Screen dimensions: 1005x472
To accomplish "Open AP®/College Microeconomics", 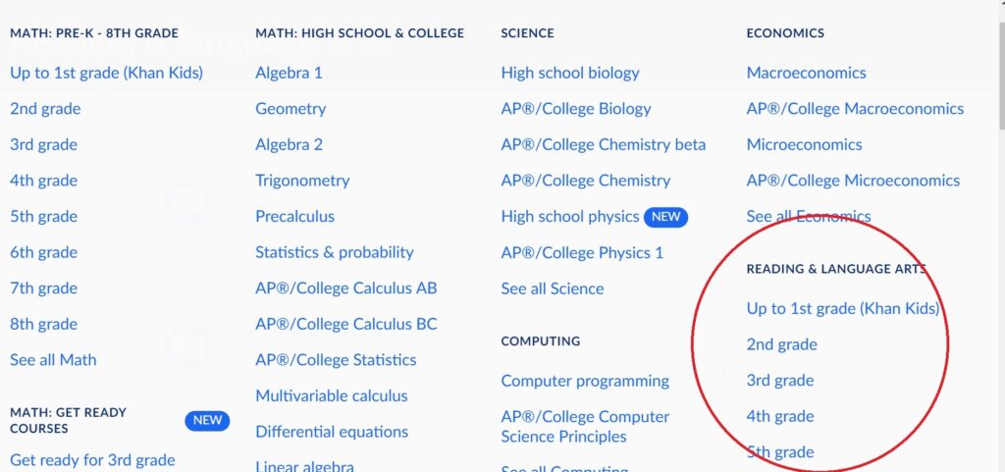I will point(853,181).
